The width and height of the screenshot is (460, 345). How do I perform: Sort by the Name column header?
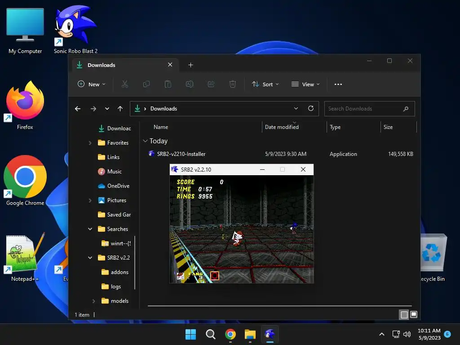pos(161,127)
